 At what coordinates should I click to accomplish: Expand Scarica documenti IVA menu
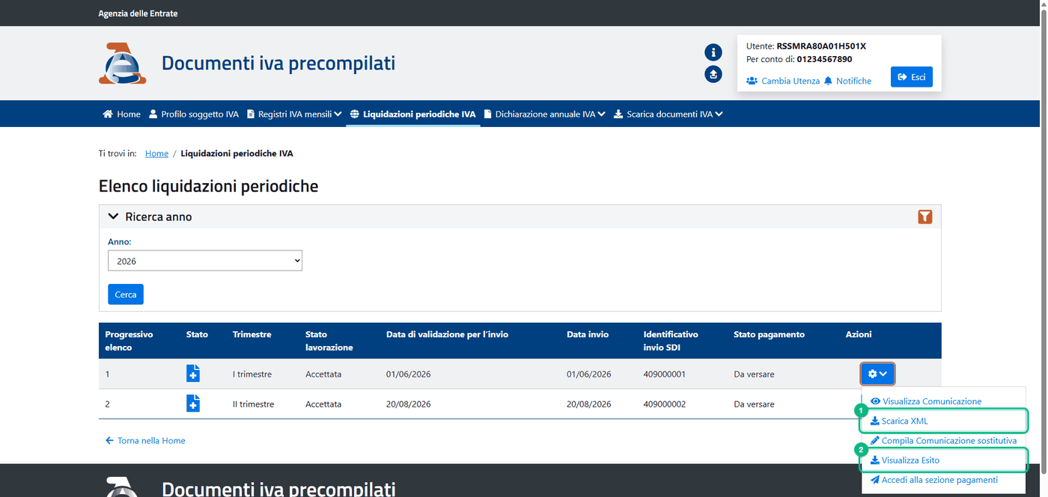(668, 114)
